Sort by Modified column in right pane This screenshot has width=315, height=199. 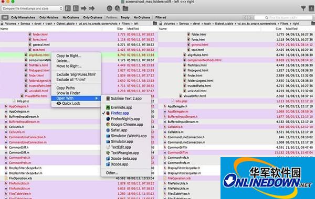pos(291,29)
